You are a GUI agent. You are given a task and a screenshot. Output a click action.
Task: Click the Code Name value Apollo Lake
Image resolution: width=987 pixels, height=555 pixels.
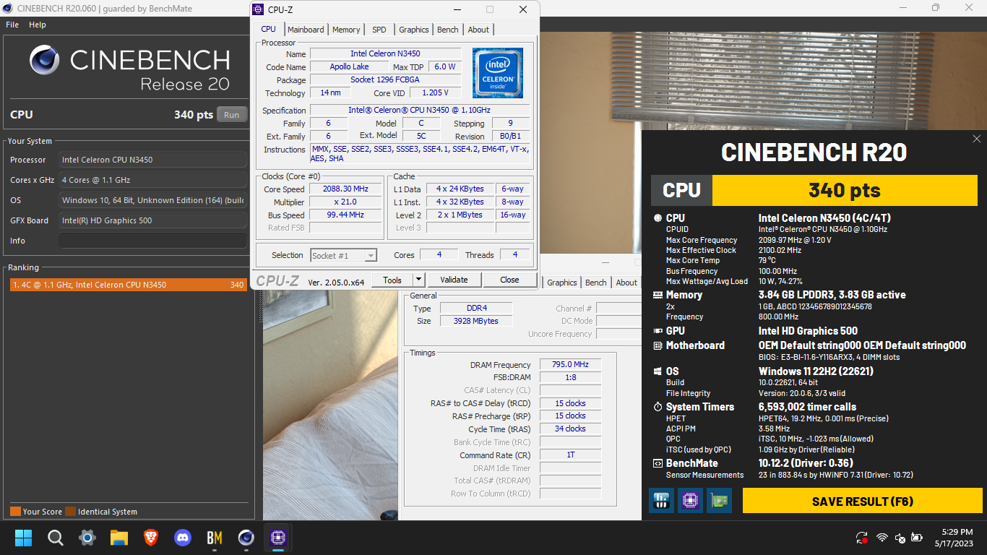click(x=349, y=67)
